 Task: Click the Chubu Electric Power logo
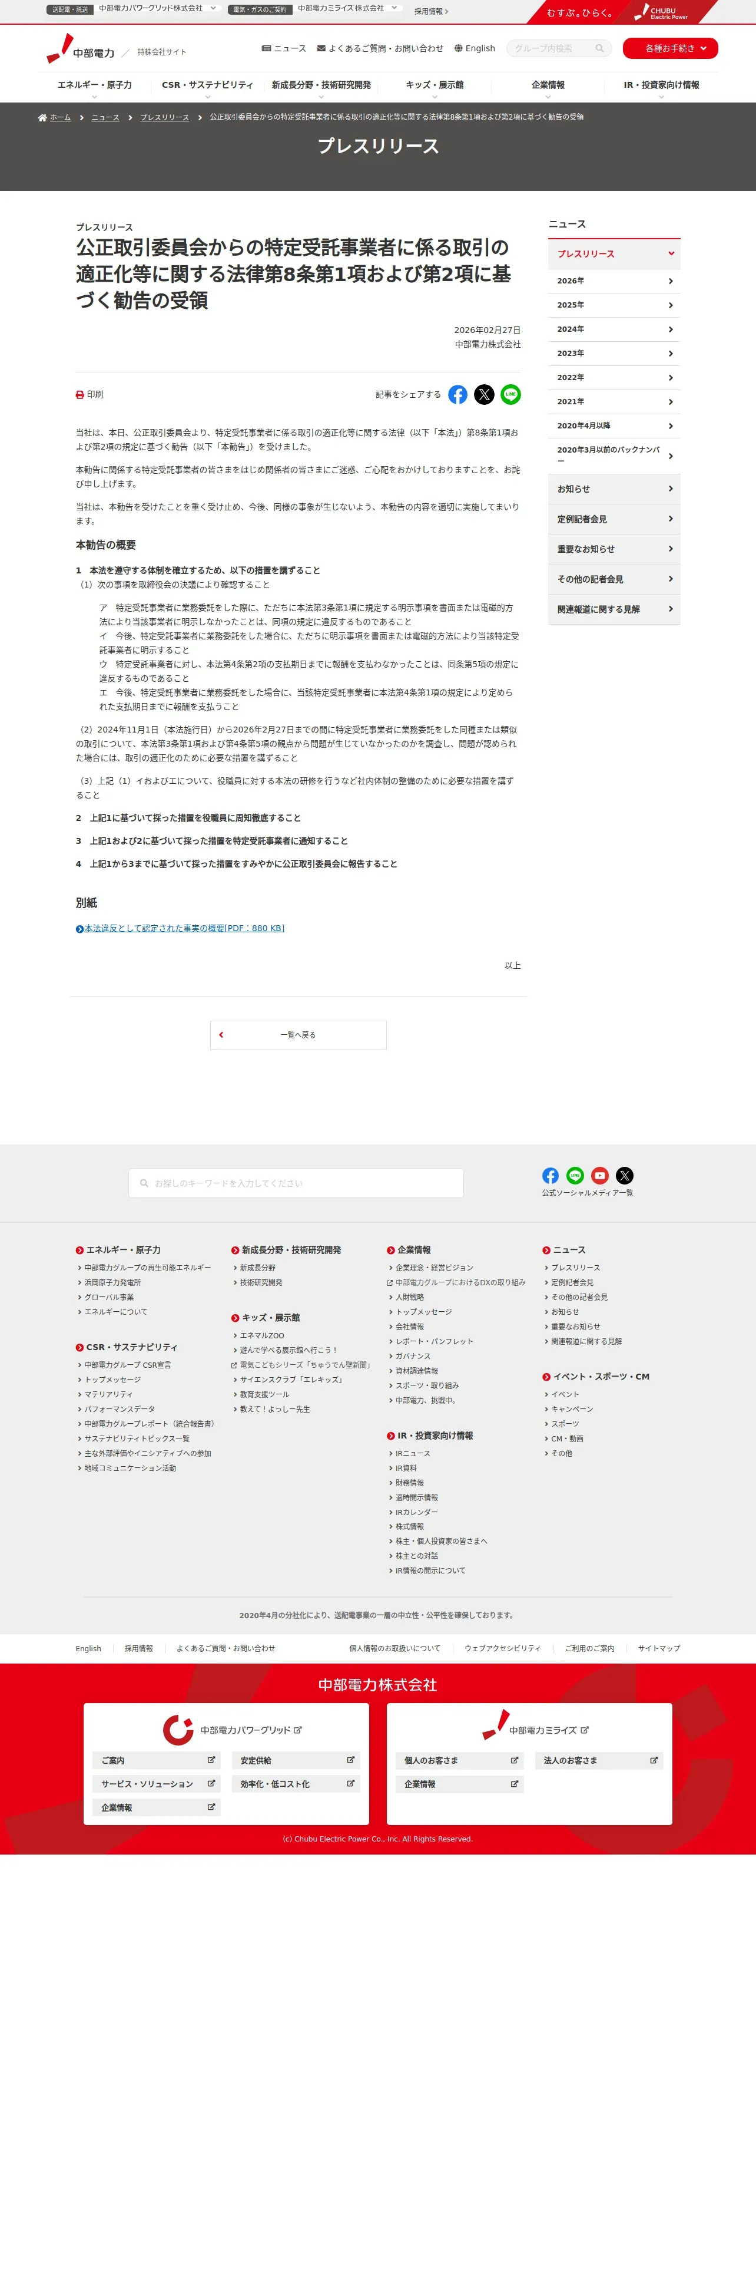coord(81,50)
